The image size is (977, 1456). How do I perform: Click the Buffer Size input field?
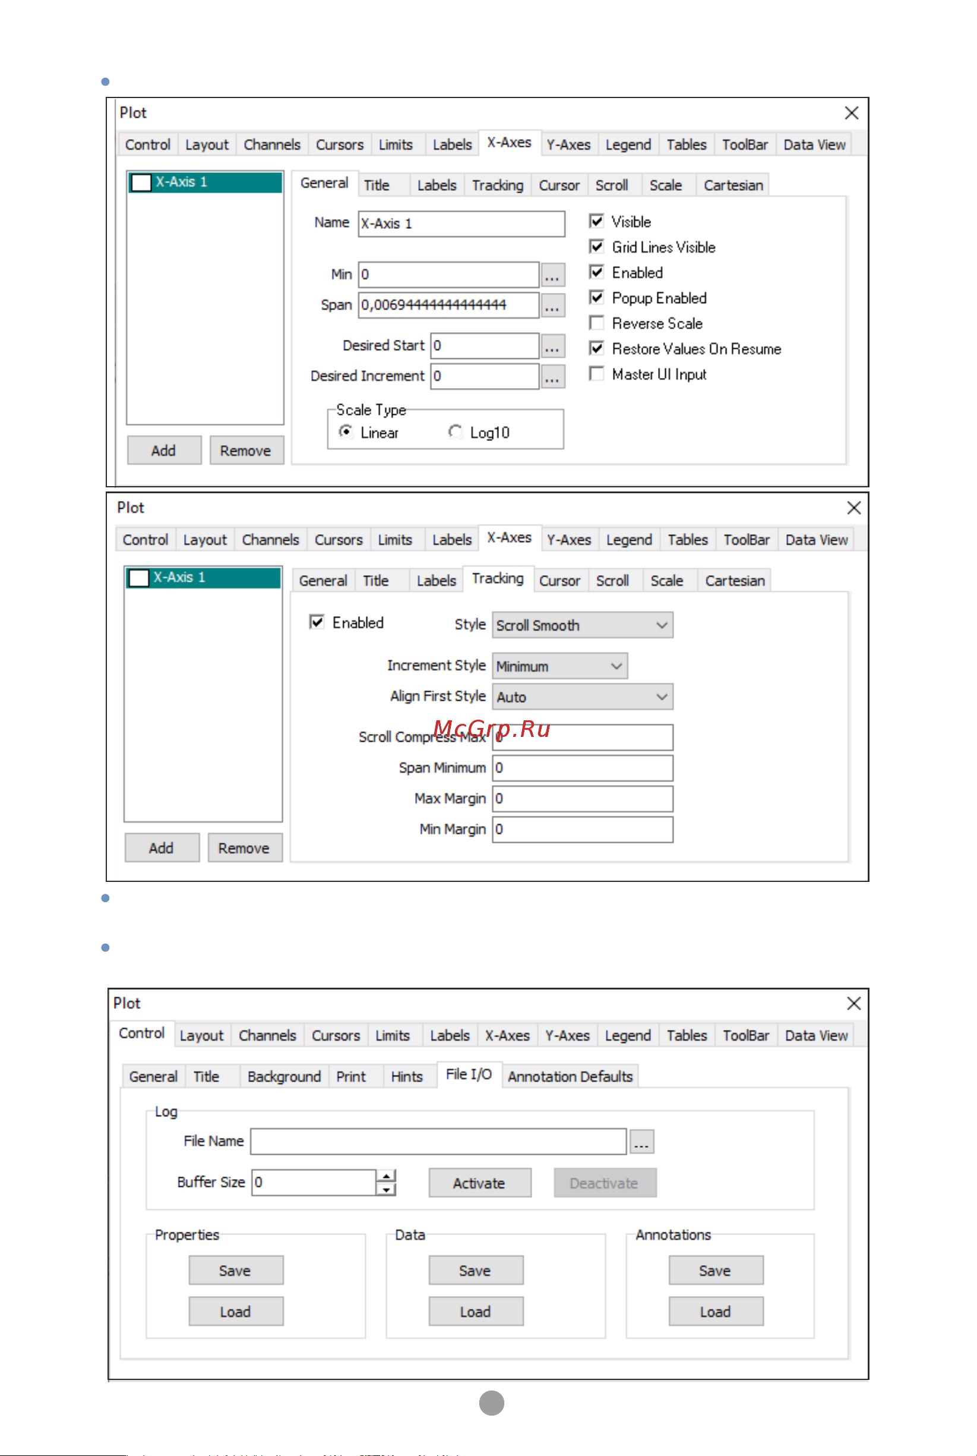point(314,1183)
